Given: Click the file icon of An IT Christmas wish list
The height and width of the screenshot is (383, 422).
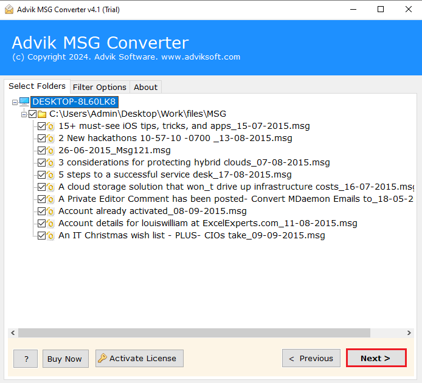Looking at the screenshot, I should [x=50, y=235].
